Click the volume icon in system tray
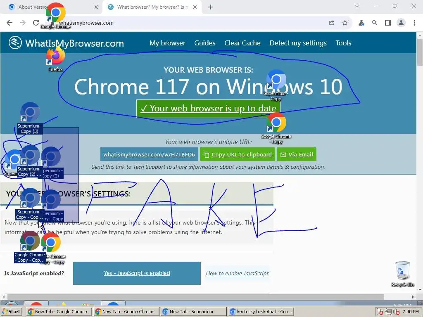The height and width of the screenshot is (317, 423). coord(397,312)
